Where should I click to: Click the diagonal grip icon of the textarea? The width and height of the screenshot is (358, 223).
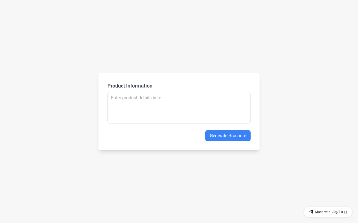tap(249, 122)
